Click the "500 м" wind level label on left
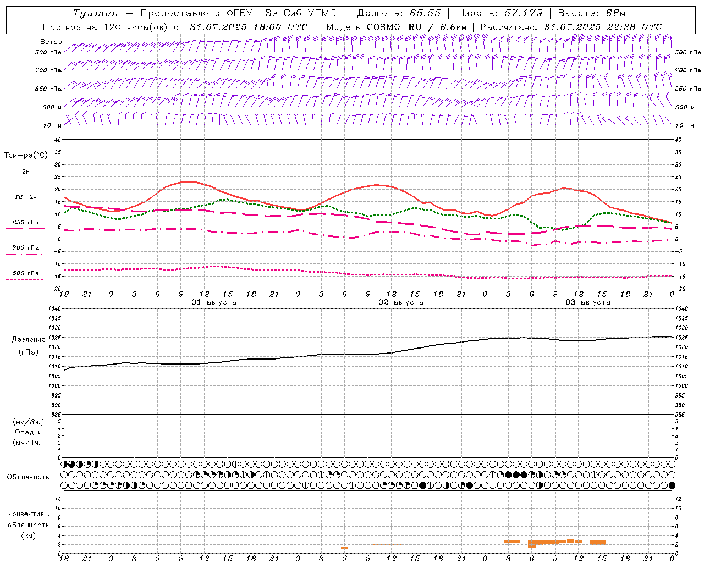704x563 pixels. tap(52, 107)
